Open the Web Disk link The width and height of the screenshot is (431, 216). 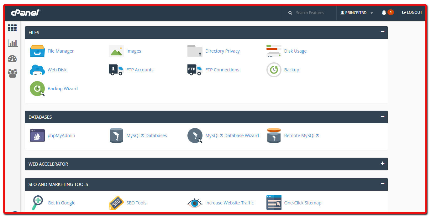57,70
